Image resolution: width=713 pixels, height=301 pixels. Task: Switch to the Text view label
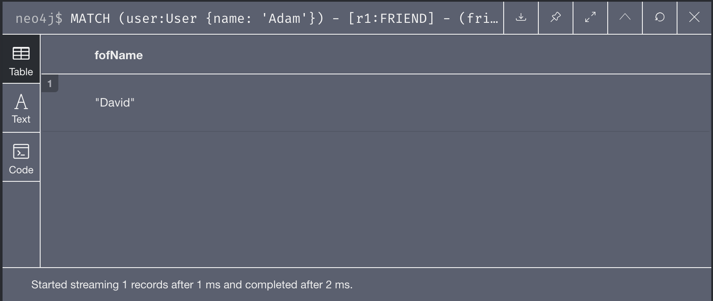click(x=21, y=119)
